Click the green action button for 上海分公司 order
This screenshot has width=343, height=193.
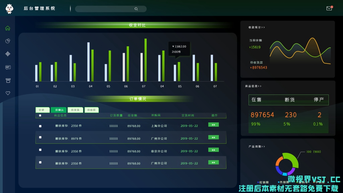coord(213,125)
